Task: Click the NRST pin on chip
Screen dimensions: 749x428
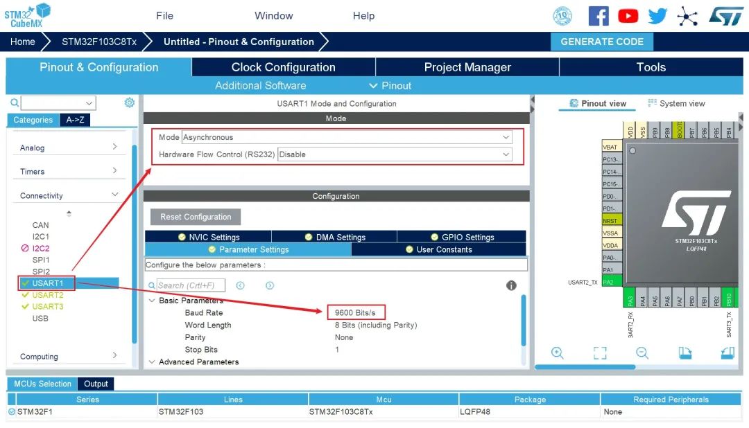Action: [x=612, y=221]
